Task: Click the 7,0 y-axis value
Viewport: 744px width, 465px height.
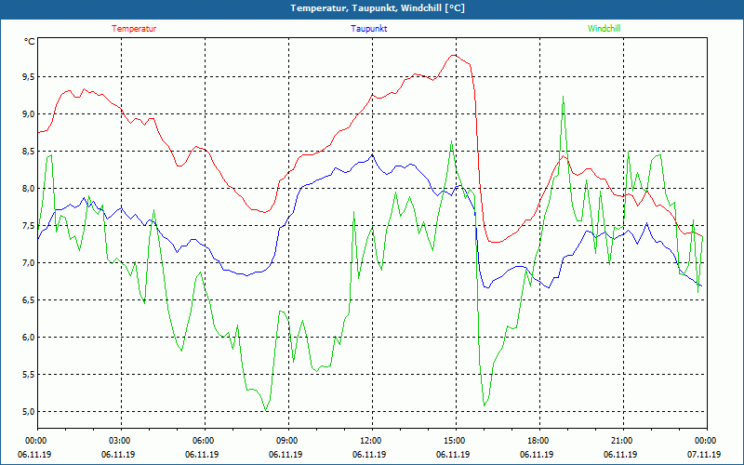Action: coord(29,263)
